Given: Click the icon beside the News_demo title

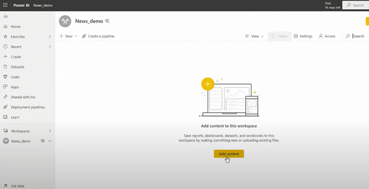Looking at the screenshot, I should 107,21.
